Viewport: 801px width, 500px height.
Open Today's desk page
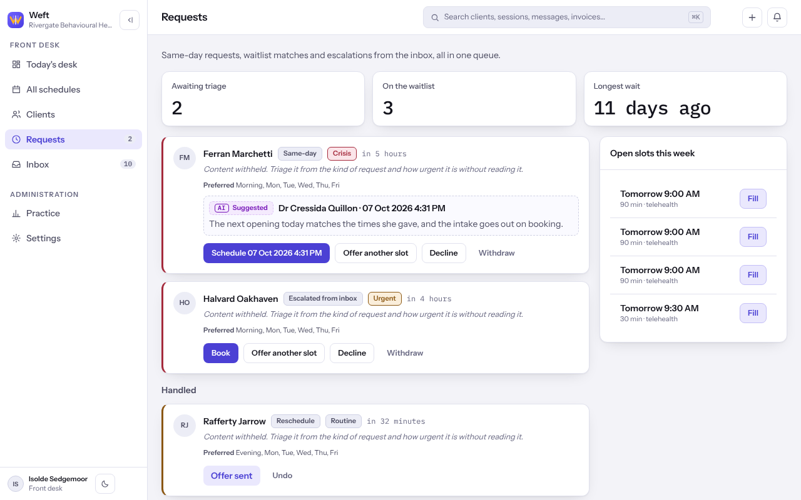[x=73, y=64]
